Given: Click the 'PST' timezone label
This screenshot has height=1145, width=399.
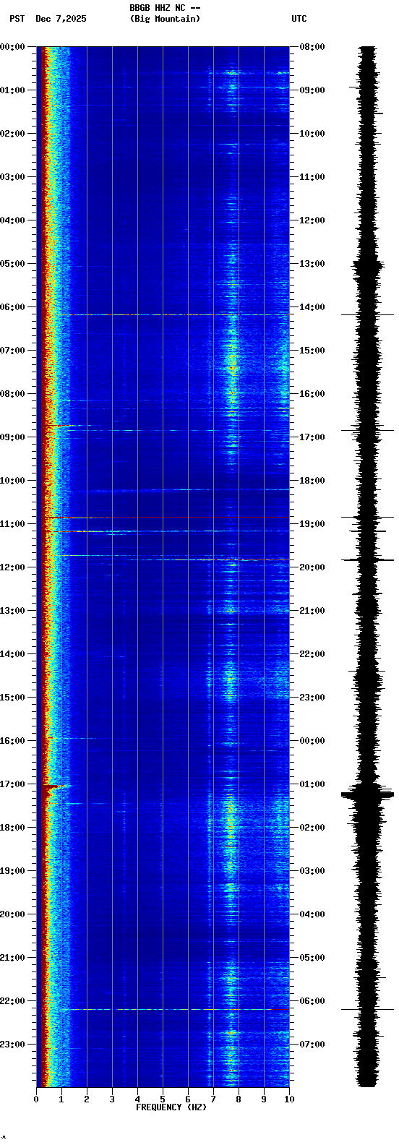Looking at the screenshot, I should coord(17,19).
